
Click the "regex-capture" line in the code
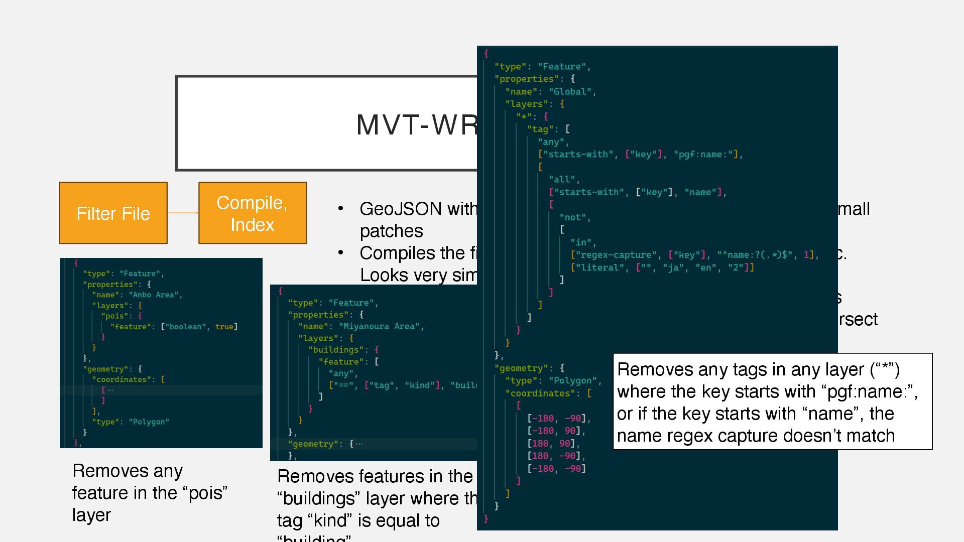pos(694,255)
